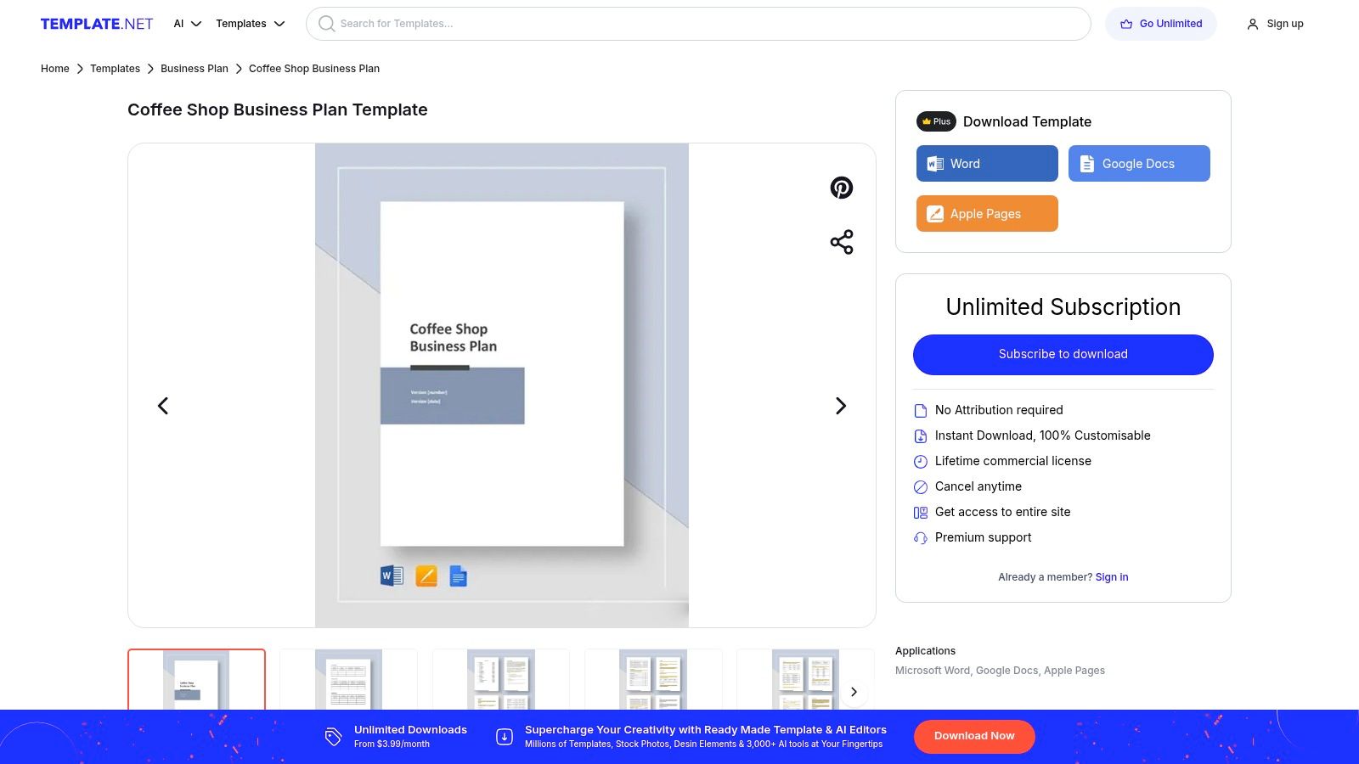Click the TEMPLATE.NET logo

pyautogui.click(x=97, y=24)
